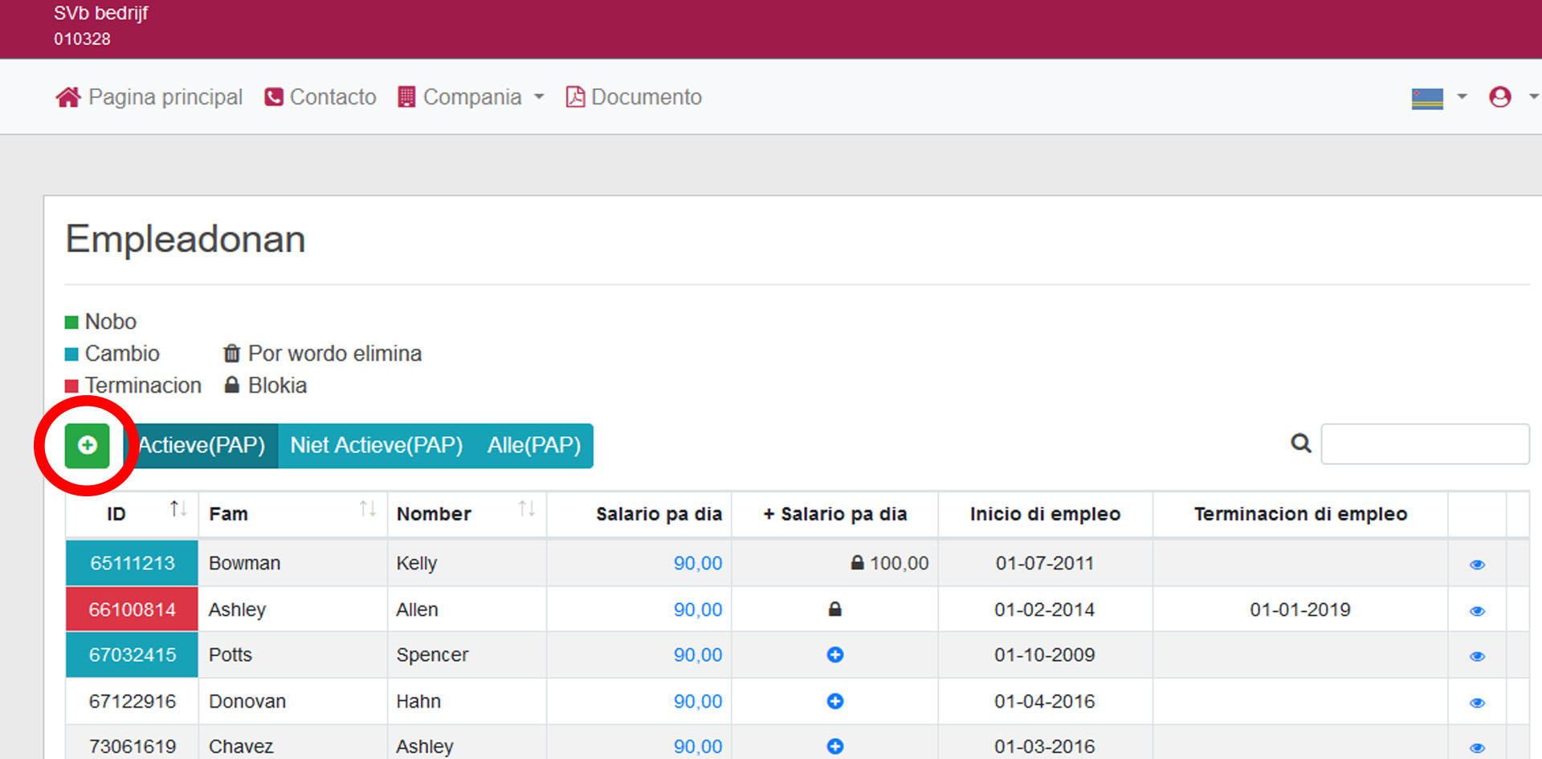Click the blue 65111213 ID cell

click(132, 563)
